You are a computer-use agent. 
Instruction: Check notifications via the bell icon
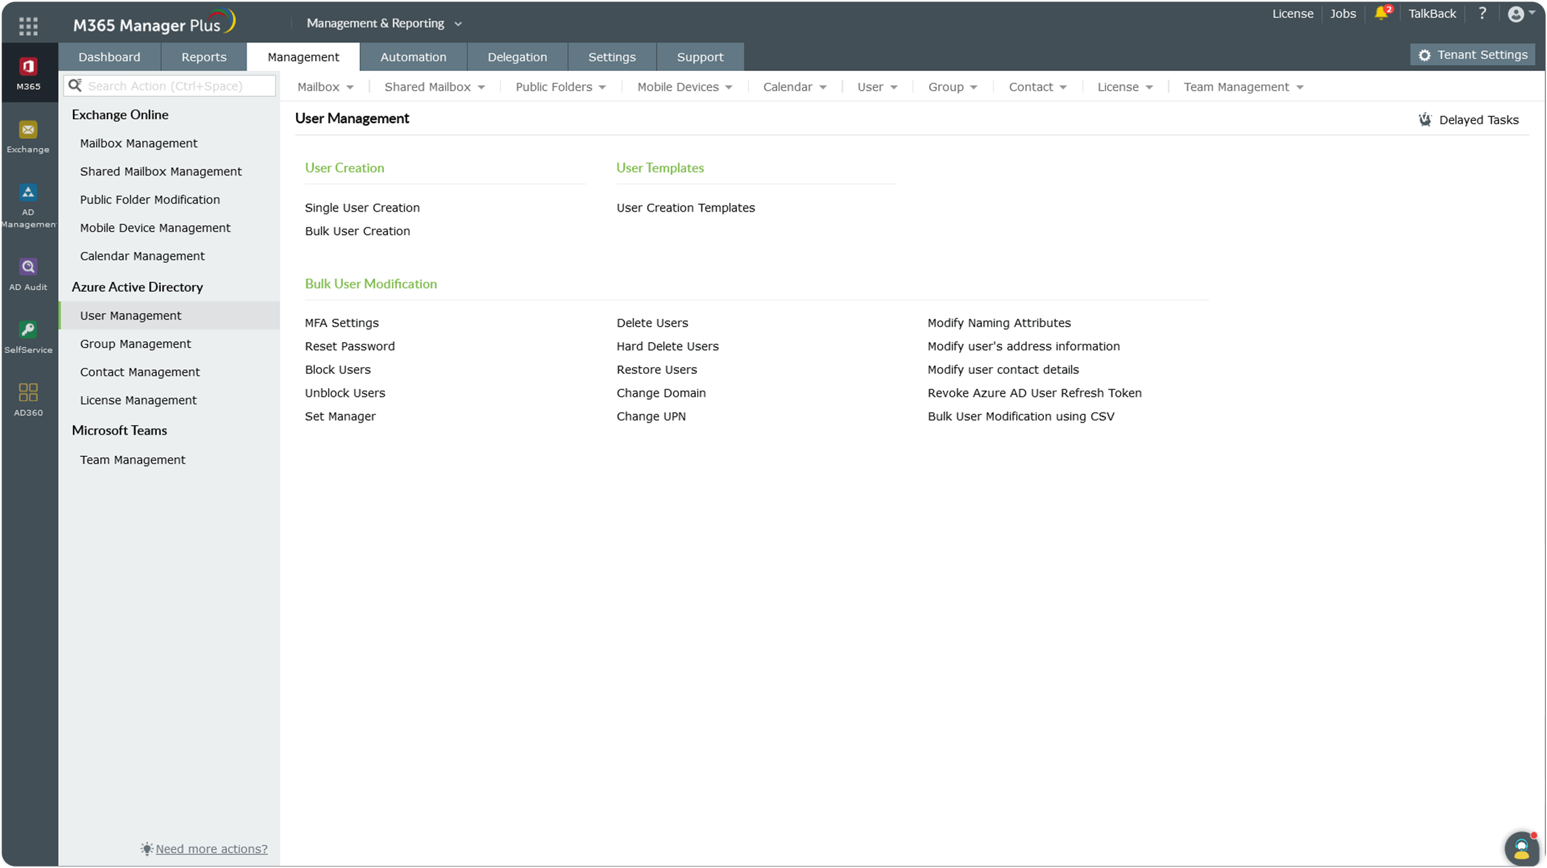click(x=1379, y=14)
